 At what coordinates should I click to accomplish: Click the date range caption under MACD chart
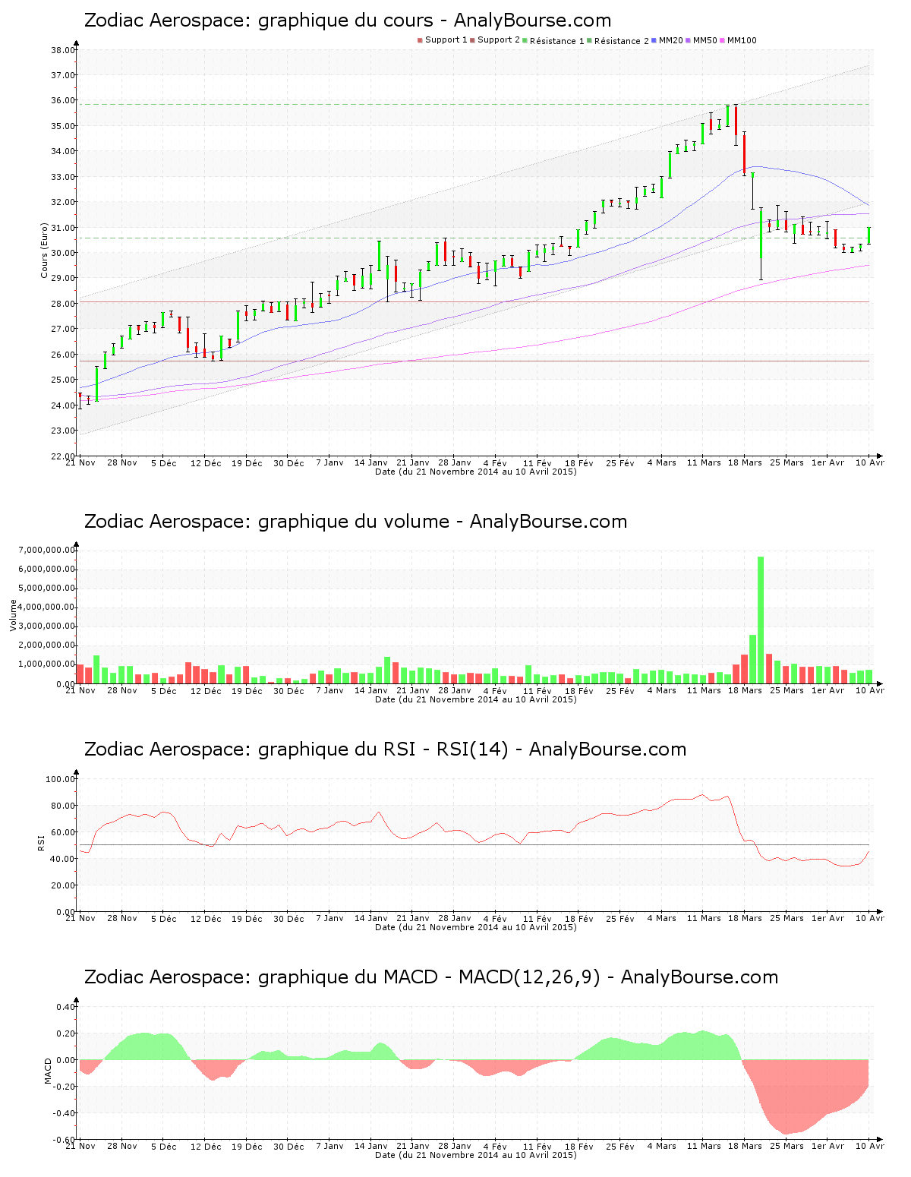[x=476, y=1155]
